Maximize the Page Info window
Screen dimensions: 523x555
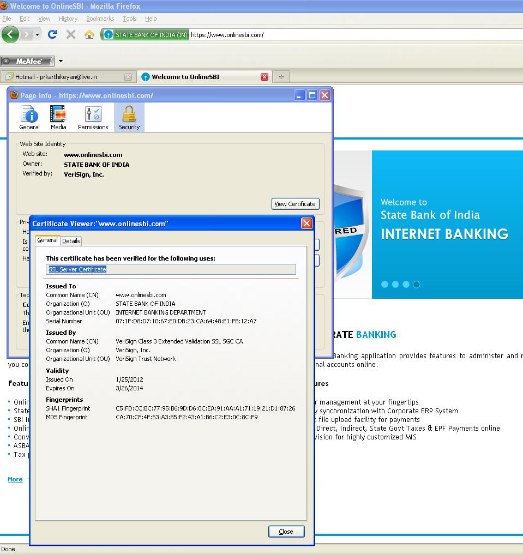312,95
